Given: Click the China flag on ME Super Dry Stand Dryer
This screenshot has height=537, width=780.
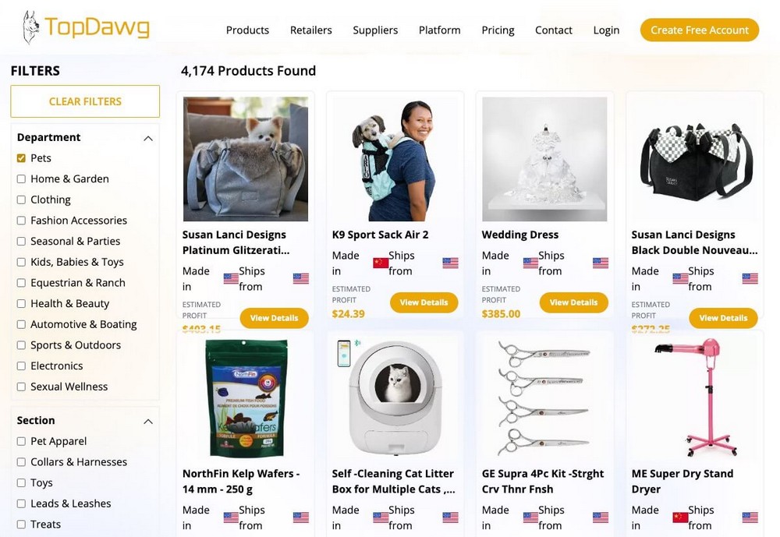Looking at the screenshot, I should [679, 517].
